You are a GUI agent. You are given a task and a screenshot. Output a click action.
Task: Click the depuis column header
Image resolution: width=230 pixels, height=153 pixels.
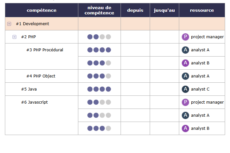tap(135, 10)
